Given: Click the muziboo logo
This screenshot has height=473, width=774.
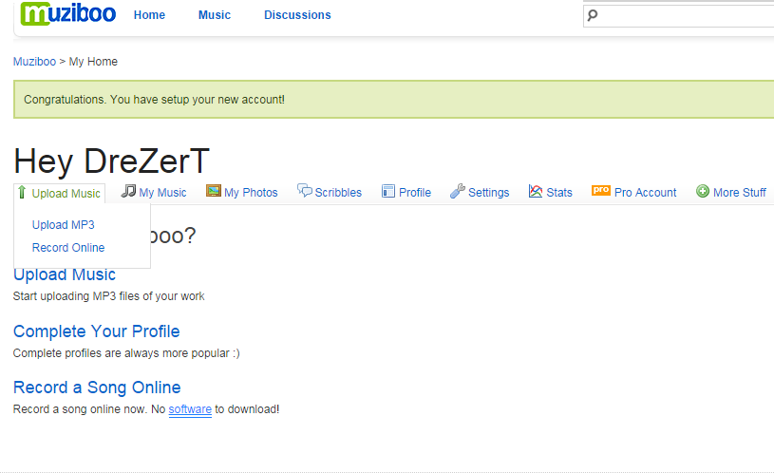Looking at the screenshot, I should pyautogui.click(x=68, y=13).
